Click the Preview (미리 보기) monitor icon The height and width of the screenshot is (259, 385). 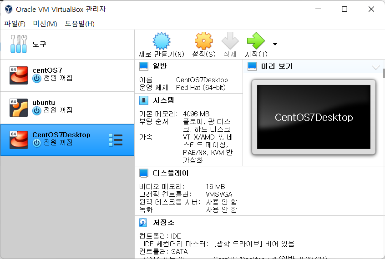click(x=252, y=66)
